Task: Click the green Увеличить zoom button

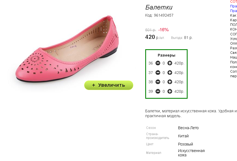Action: (x=109, y=85)
